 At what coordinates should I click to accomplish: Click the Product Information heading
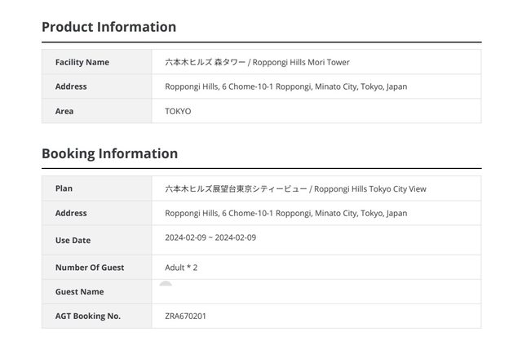[108, 27]
